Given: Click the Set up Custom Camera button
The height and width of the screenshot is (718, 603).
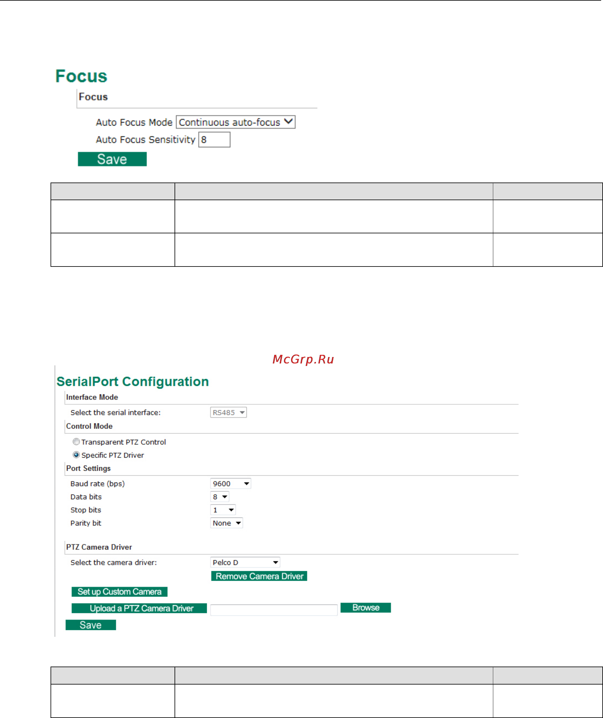Looking at the screenshot, I should pyautogui.click(x=119, y=592).
